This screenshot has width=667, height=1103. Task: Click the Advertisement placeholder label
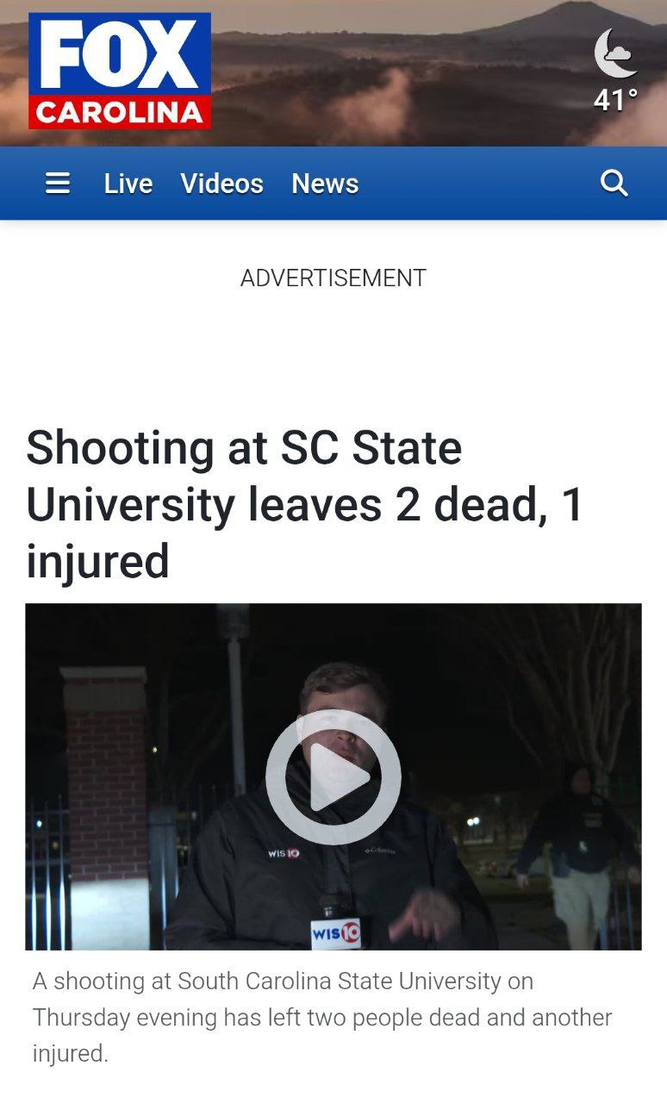pyautogui.click(x=333, y=278)
